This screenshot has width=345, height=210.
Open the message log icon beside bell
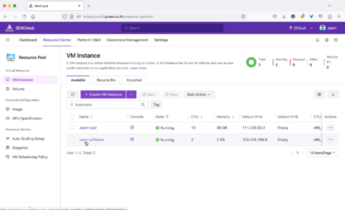click(327, 40)
